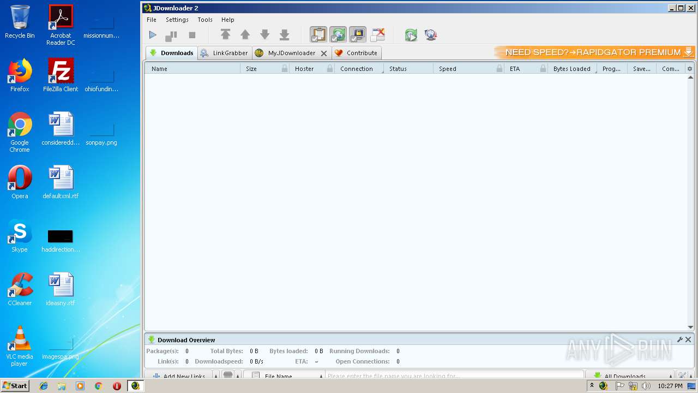Move selection to top of list

coord(225,35)
